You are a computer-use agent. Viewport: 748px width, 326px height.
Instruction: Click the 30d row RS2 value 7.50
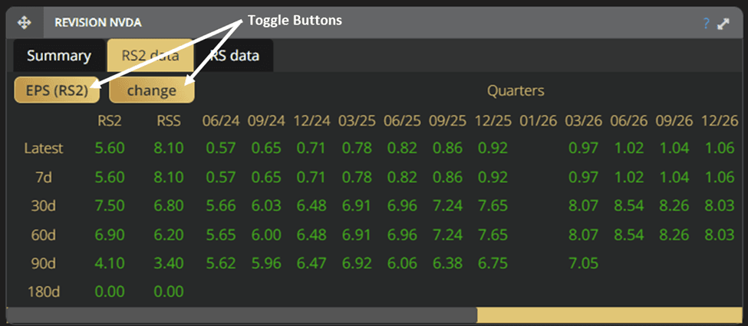point(110,206)
